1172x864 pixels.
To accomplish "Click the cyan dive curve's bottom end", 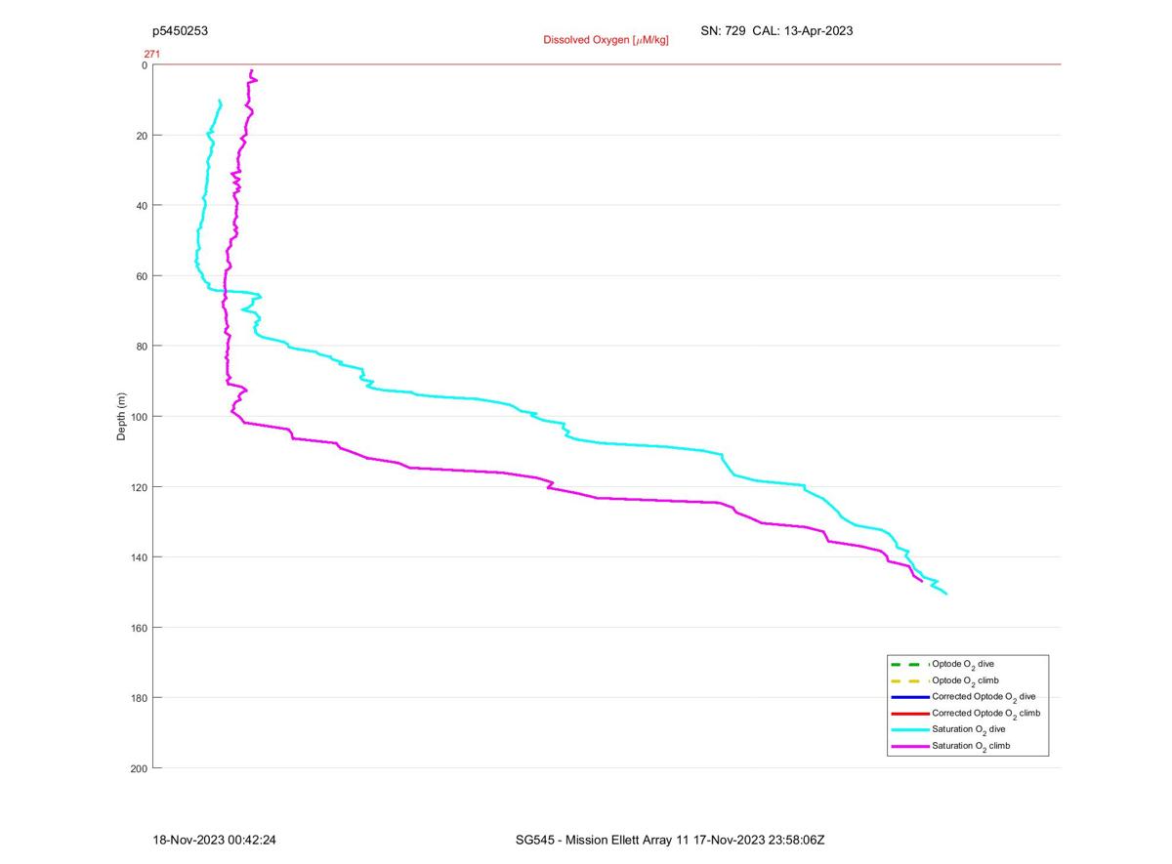I will click(945, 594).
